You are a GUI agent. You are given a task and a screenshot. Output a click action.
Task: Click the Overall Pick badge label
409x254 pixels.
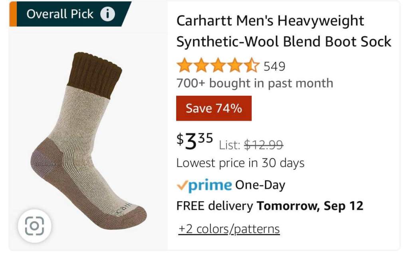[60, 14]
